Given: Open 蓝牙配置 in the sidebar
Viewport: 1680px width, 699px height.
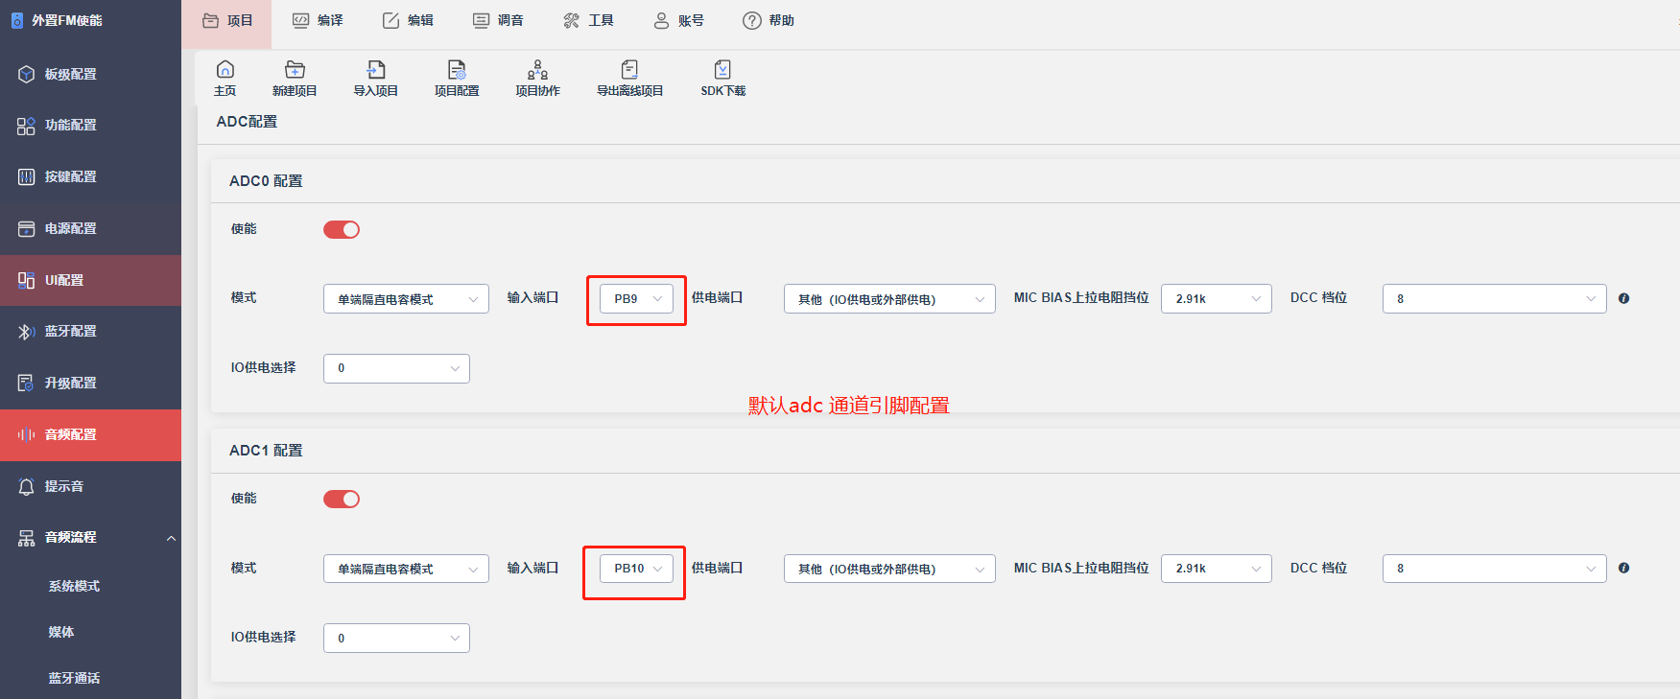Looking at the screenshot, I should tap(90, 331).
